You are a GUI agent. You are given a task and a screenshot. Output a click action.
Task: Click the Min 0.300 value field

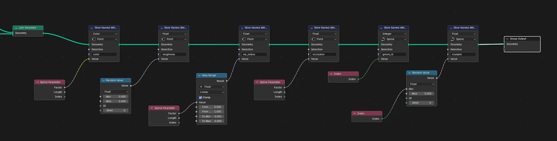coord(116,97)
